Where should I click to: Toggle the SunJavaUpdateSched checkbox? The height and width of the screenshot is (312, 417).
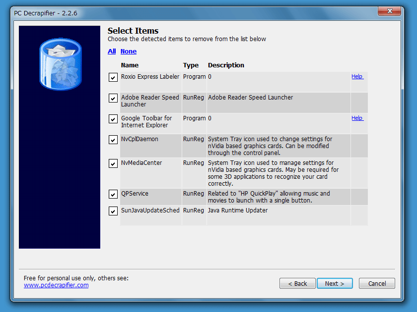(113, 211)
